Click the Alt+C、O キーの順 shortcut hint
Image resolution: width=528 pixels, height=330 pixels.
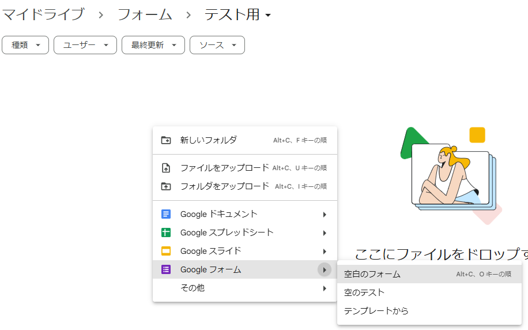(x=484, y=275)
